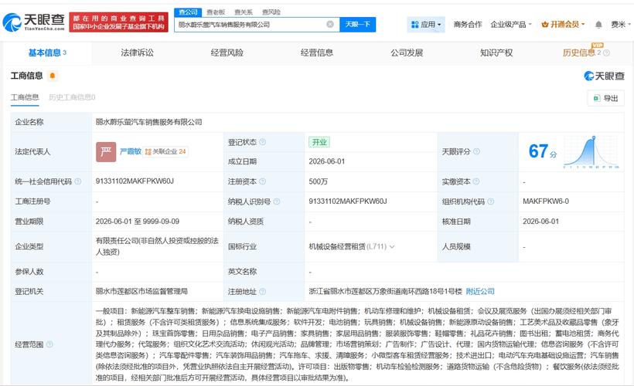Select the 查老板 search mode tab
This screenshot has height=386, width=634.
tap(216, 12)
